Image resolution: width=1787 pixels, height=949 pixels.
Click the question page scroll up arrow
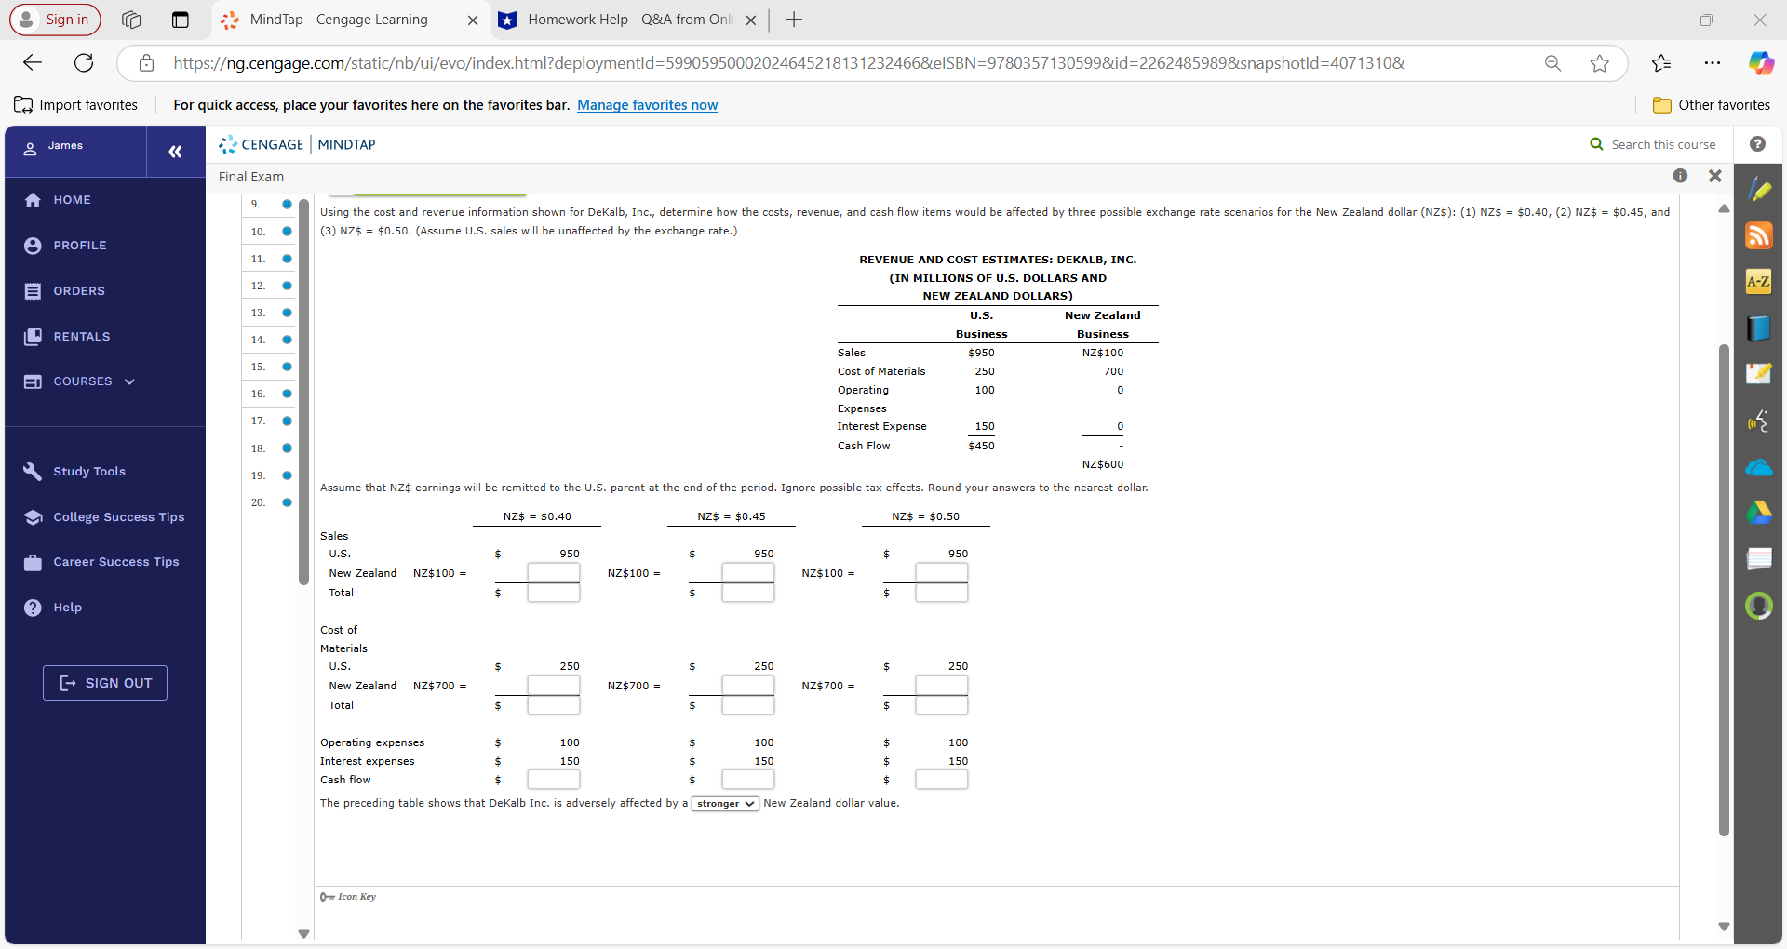point(1724,208)
